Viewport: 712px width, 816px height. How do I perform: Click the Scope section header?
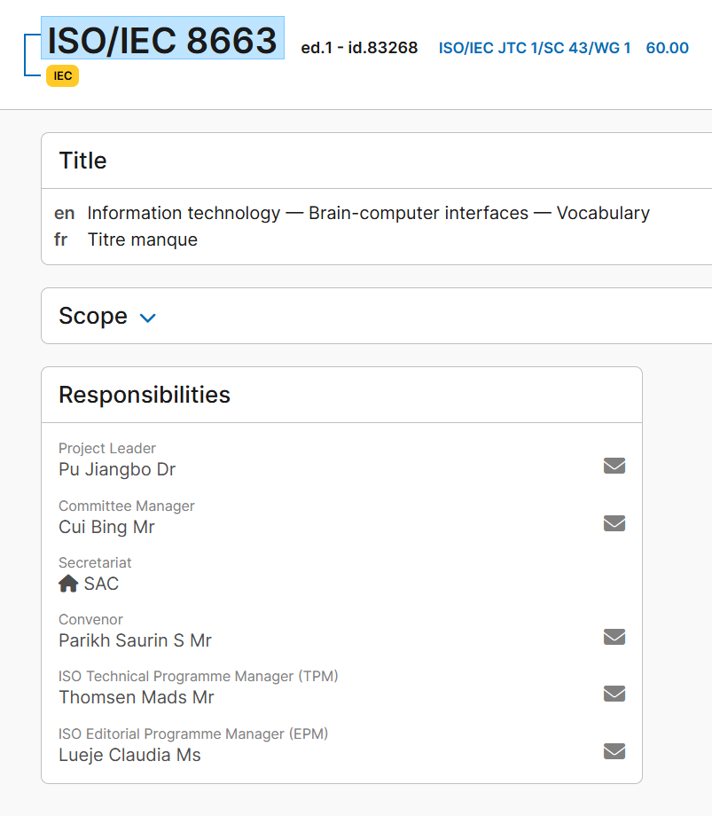pos(93,316)
